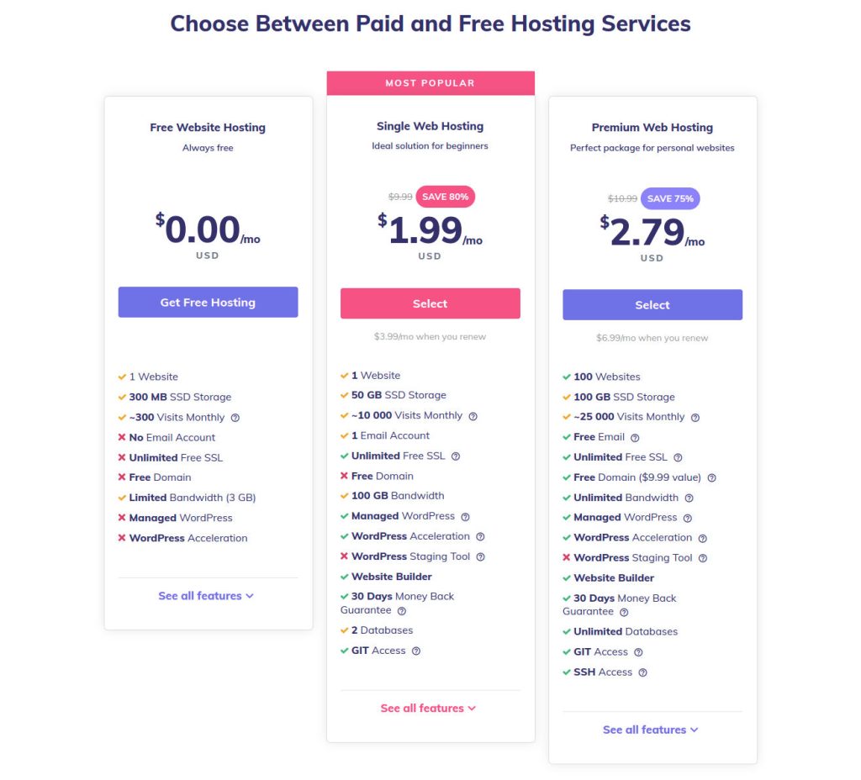Click help icon for Single plan WordPress Staging Tool
This screenshot has height=780, width=861.
pyautogui.click(x=480, y=557)
